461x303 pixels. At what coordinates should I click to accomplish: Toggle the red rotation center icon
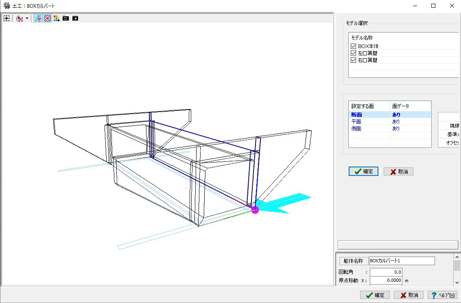pyautogui.click(x=47, y=18)
